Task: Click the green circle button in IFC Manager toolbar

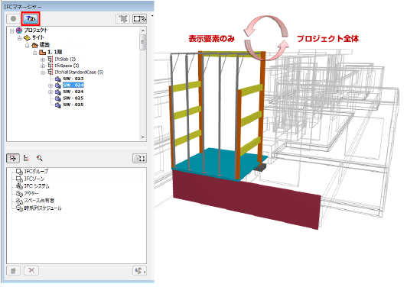Action: click(x=14, y=18)
